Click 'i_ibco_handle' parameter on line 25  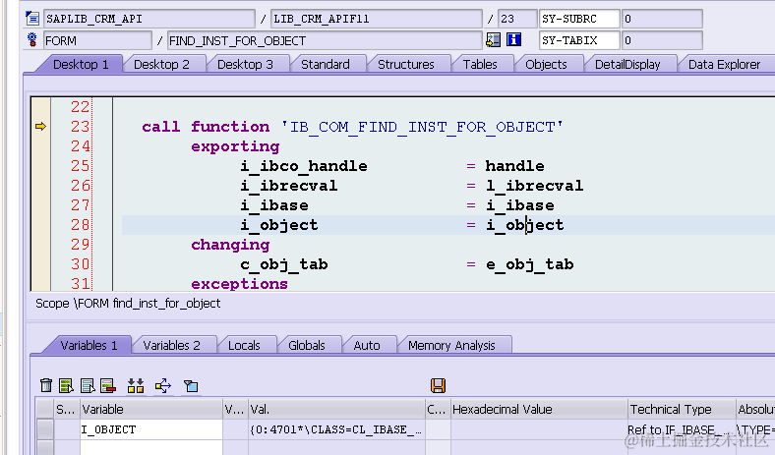click(304, 166)
